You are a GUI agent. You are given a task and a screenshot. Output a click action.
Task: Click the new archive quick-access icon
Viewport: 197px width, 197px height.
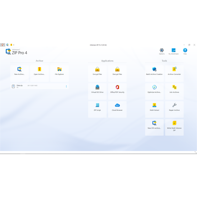tap(8, 45)
